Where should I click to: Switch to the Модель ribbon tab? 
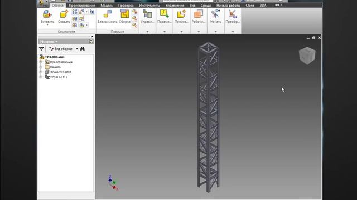[x=107, y=6]
